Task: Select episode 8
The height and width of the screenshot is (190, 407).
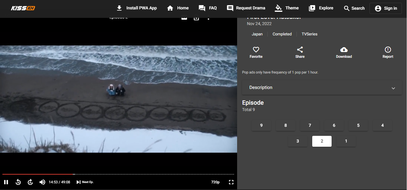Action: [286, 125]
